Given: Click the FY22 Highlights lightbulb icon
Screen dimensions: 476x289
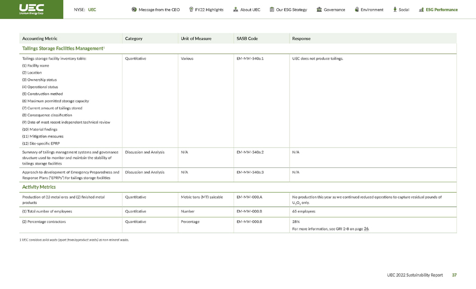Looking at the screenshot, I should [x=191, y=10].
